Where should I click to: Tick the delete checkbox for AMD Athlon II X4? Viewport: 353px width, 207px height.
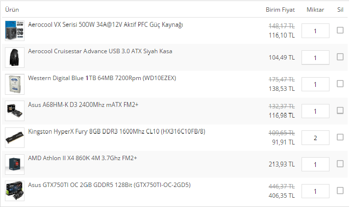340,164
